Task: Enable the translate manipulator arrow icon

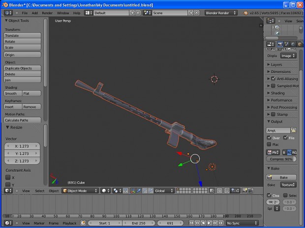Action: pyautogui.click(x=139, y=191)
